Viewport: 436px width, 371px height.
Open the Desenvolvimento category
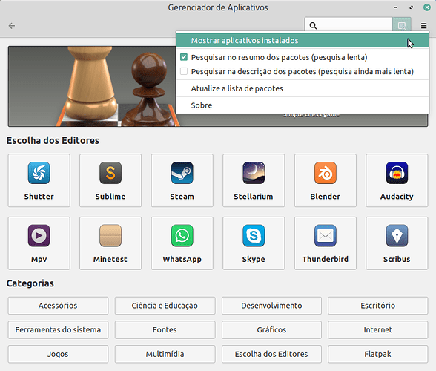tap(271, 306)
